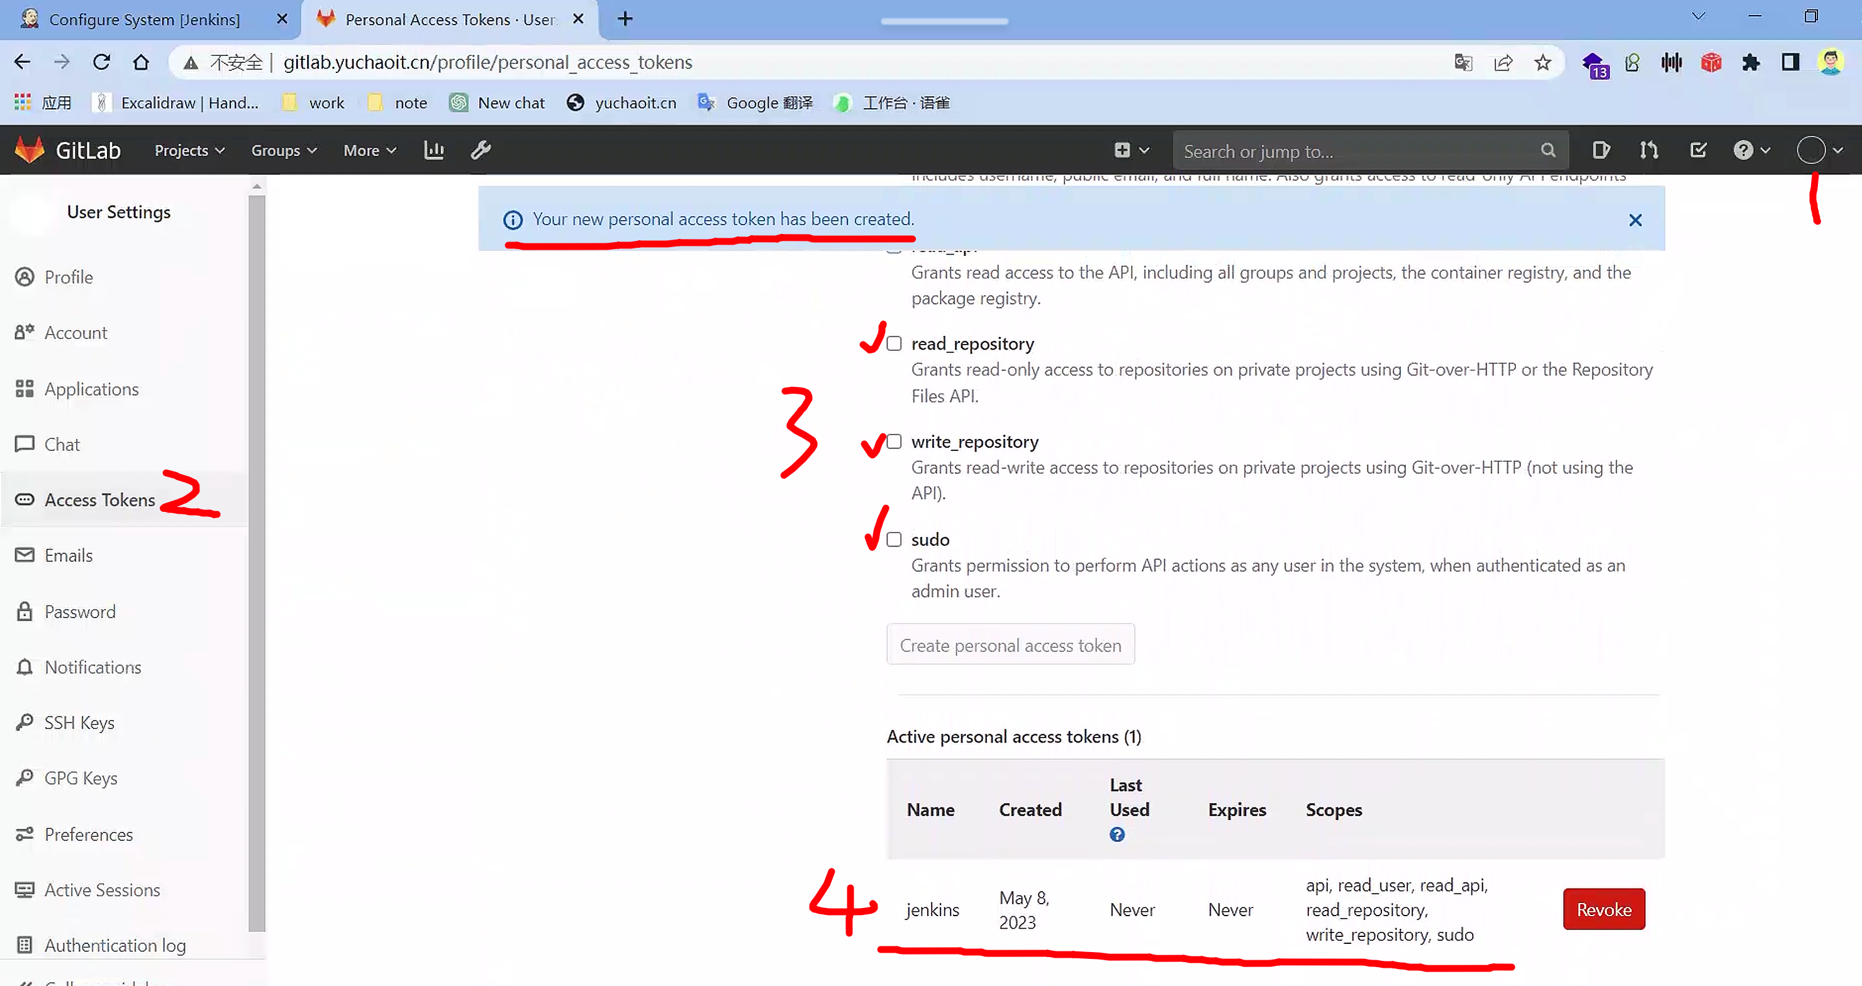The image size is (1862, 986).
Task: Bookmark page with star icon
Action: click(1542, 63)
